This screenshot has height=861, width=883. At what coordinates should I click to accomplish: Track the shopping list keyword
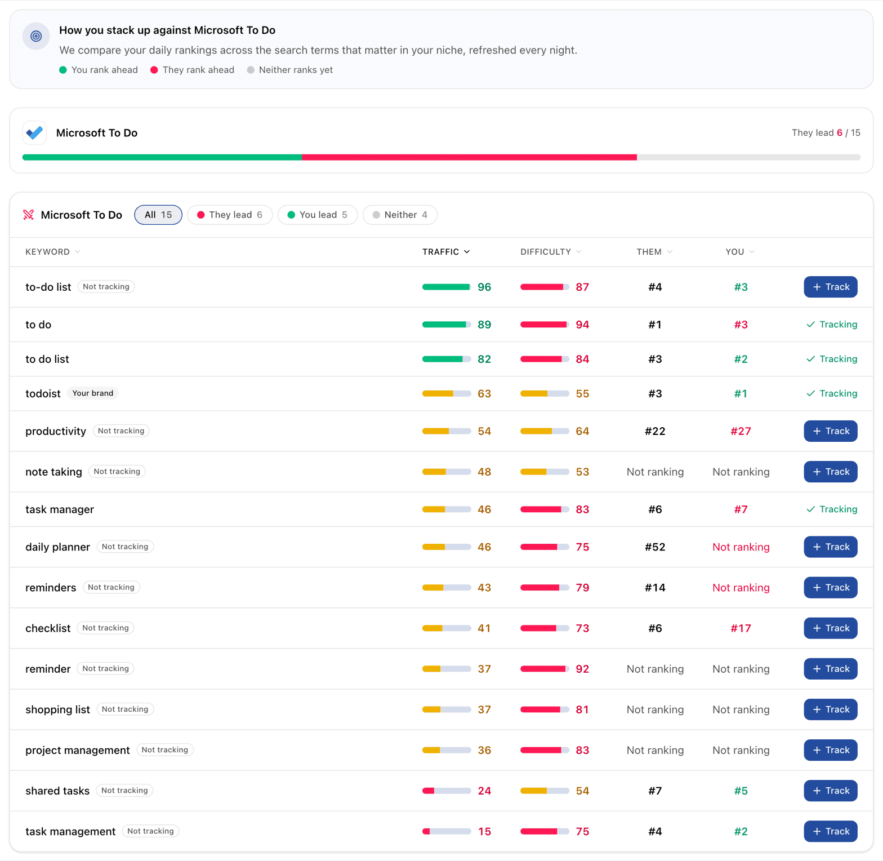coord(831,709)
